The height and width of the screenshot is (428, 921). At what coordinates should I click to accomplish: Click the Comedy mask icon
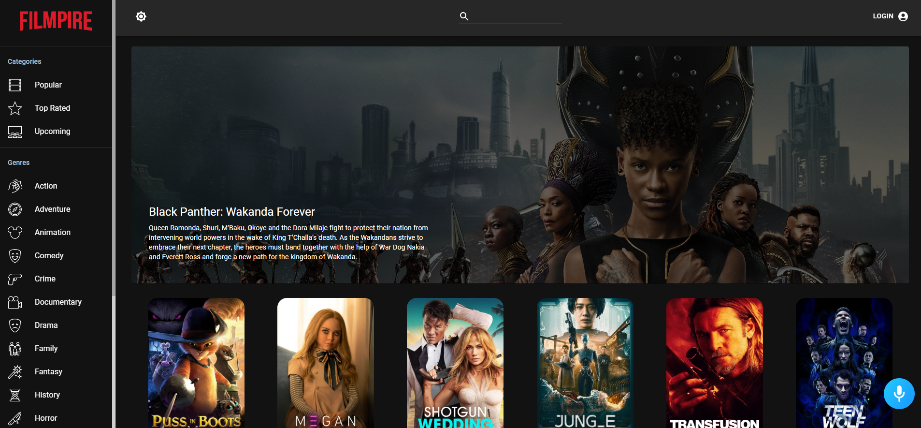[x=15, y=256]
